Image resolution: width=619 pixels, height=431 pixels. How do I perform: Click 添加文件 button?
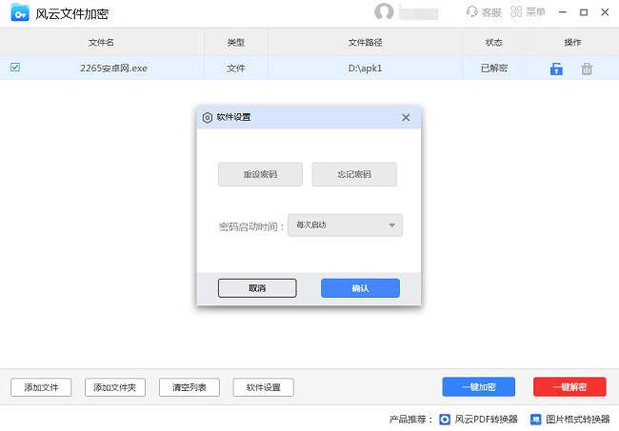41,387
